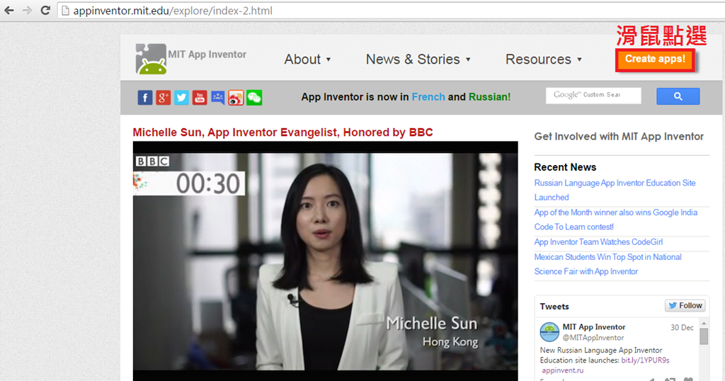Viewport: 725px width, 381px height.
Task: Follow MIT App Inventor on Twitter
Action: (685, 306)
